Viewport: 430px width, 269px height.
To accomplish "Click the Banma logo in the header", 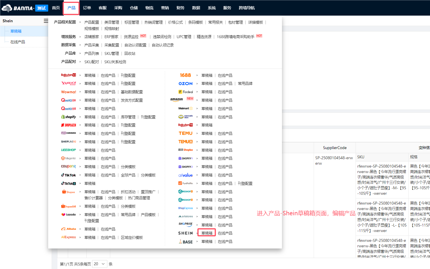I will [18, 8].
